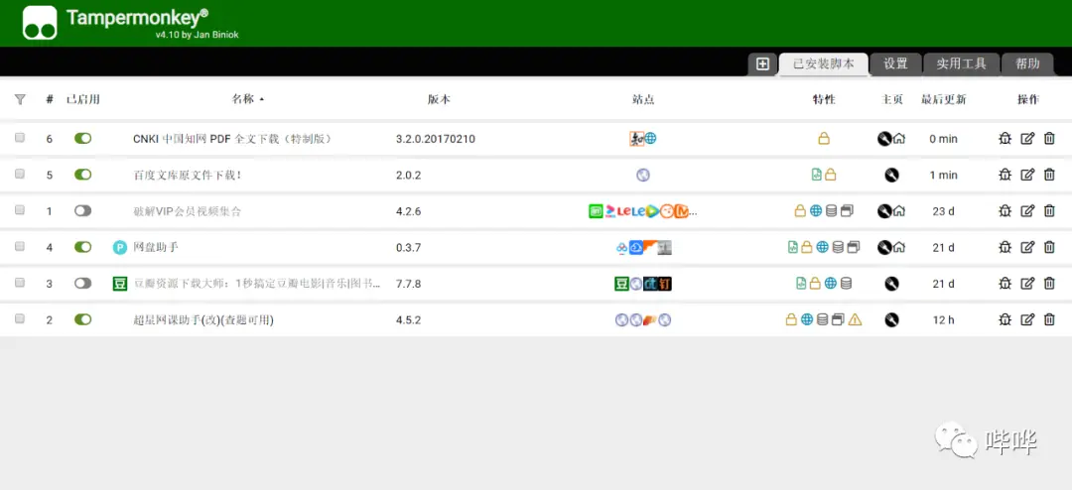Open the debug icon for CNKI script

click(x=1005, y=139)
